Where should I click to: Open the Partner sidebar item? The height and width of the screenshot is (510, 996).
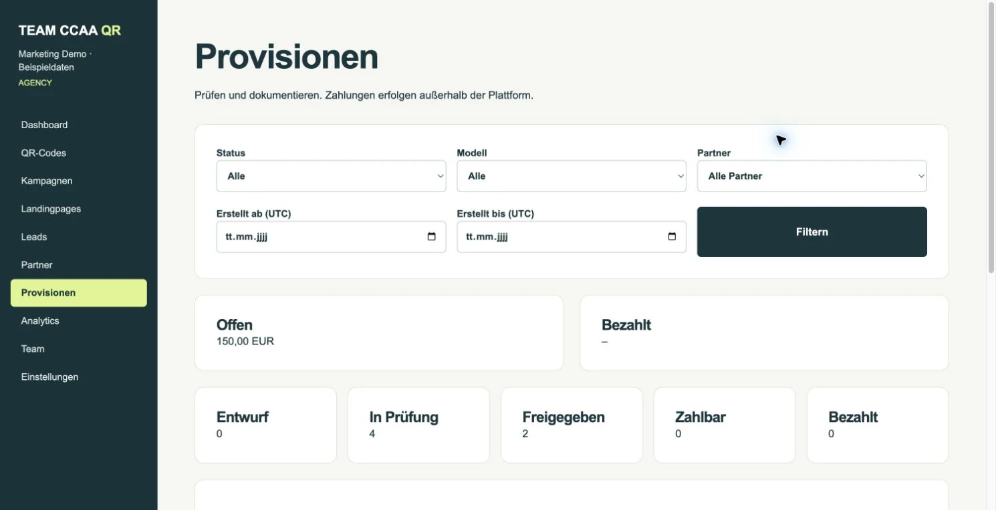pyautogui.click(x=79, y=265)
